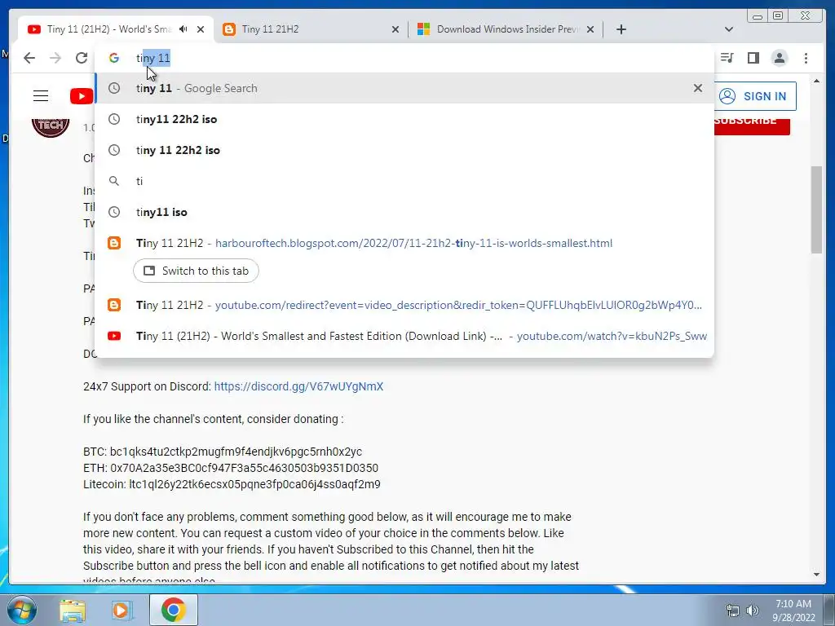
Task: Close the Download Windows Insider Preview tab
Action: pos(590,29)
